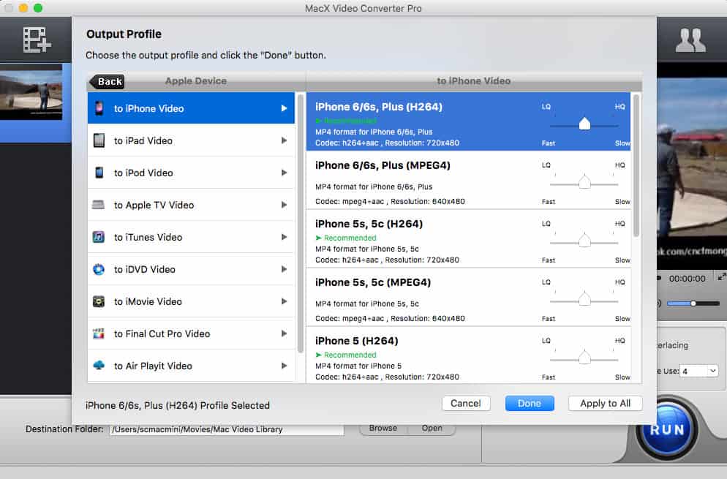Click the iPod device icon
The image size is (727, 479).
[x=99, y=173]
